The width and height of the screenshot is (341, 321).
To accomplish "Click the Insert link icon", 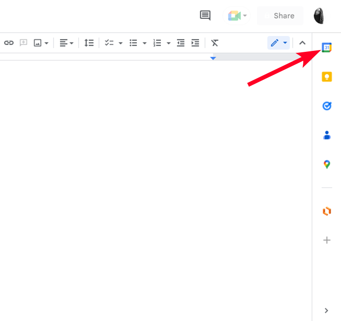I will point(9,43).
